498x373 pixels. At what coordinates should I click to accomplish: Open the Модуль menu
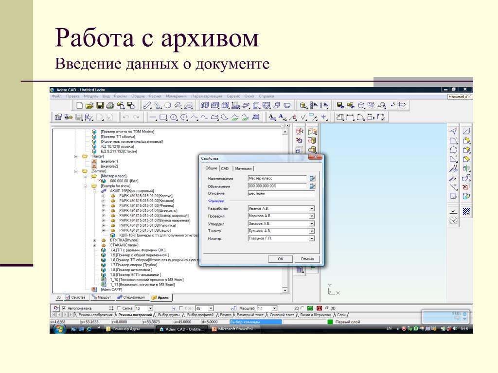click(x=91, y=96)
